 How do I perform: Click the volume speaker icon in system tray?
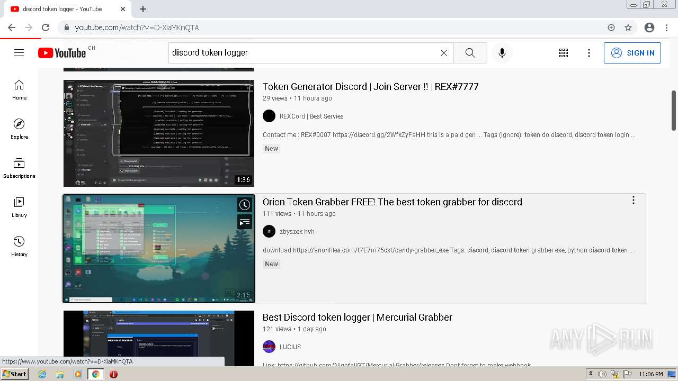[603, 374]
